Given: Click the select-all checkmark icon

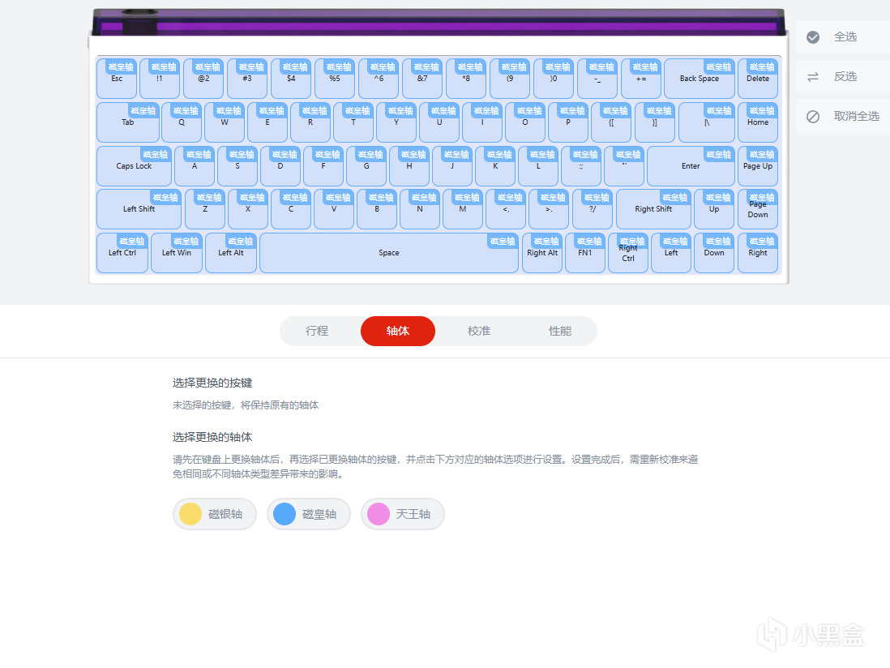Looking at the screenshot, I should [x=813, y=37].
